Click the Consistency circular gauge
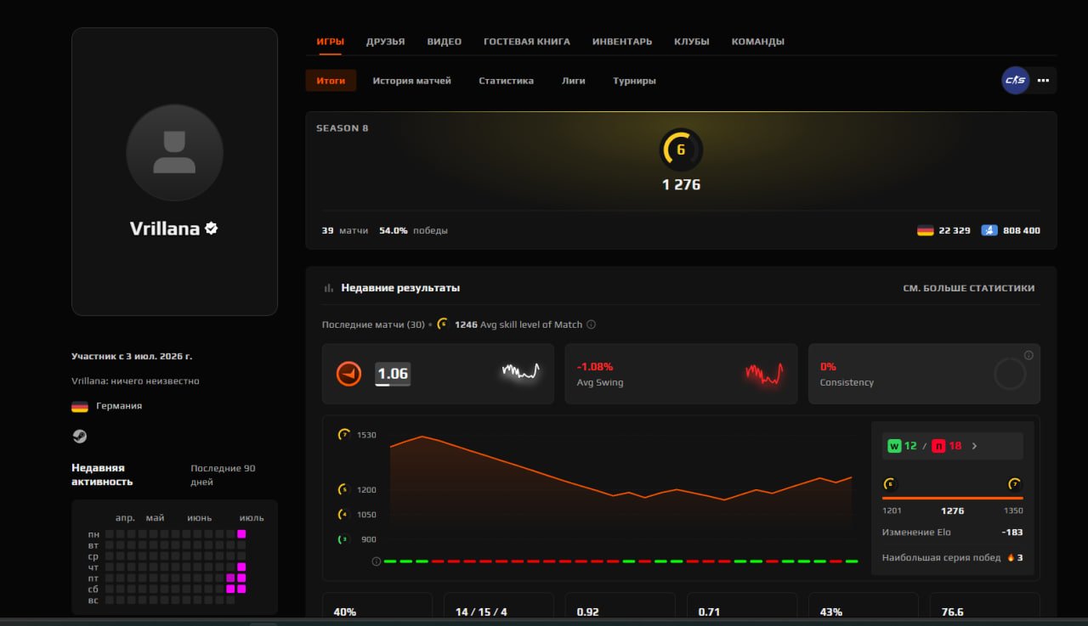Viewport: 1088px width, 626px height. pos(1010,374)
